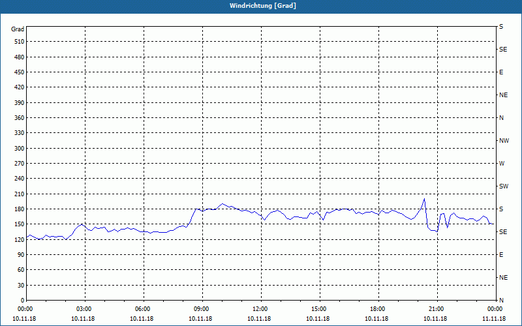Screen dimensions: 522x326
Task: Click the 03:00 time axis label
Action: (85, 309)
